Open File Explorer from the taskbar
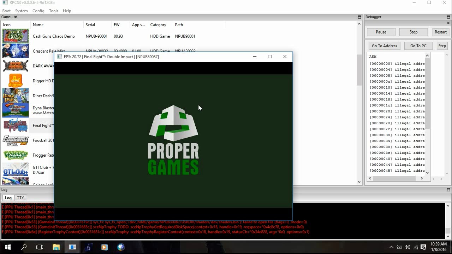This screenshot has width=452, height=254. [x=56, y=247]
